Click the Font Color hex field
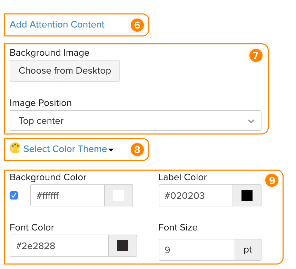Viewport: 296px width, 269px height. 59,246
